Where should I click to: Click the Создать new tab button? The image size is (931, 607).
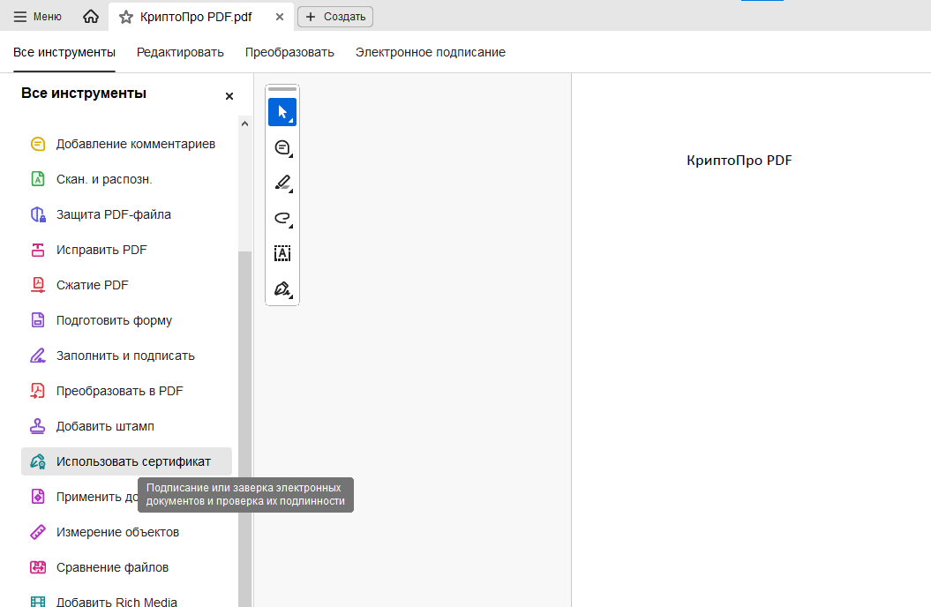pos(335,17)
